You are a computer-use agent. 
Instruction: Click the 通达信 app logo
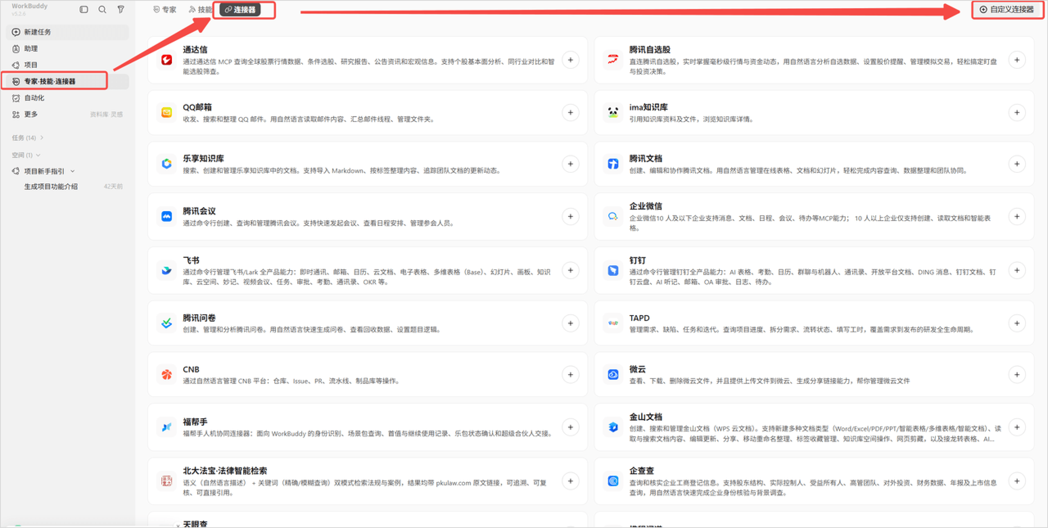coord(167,60)
